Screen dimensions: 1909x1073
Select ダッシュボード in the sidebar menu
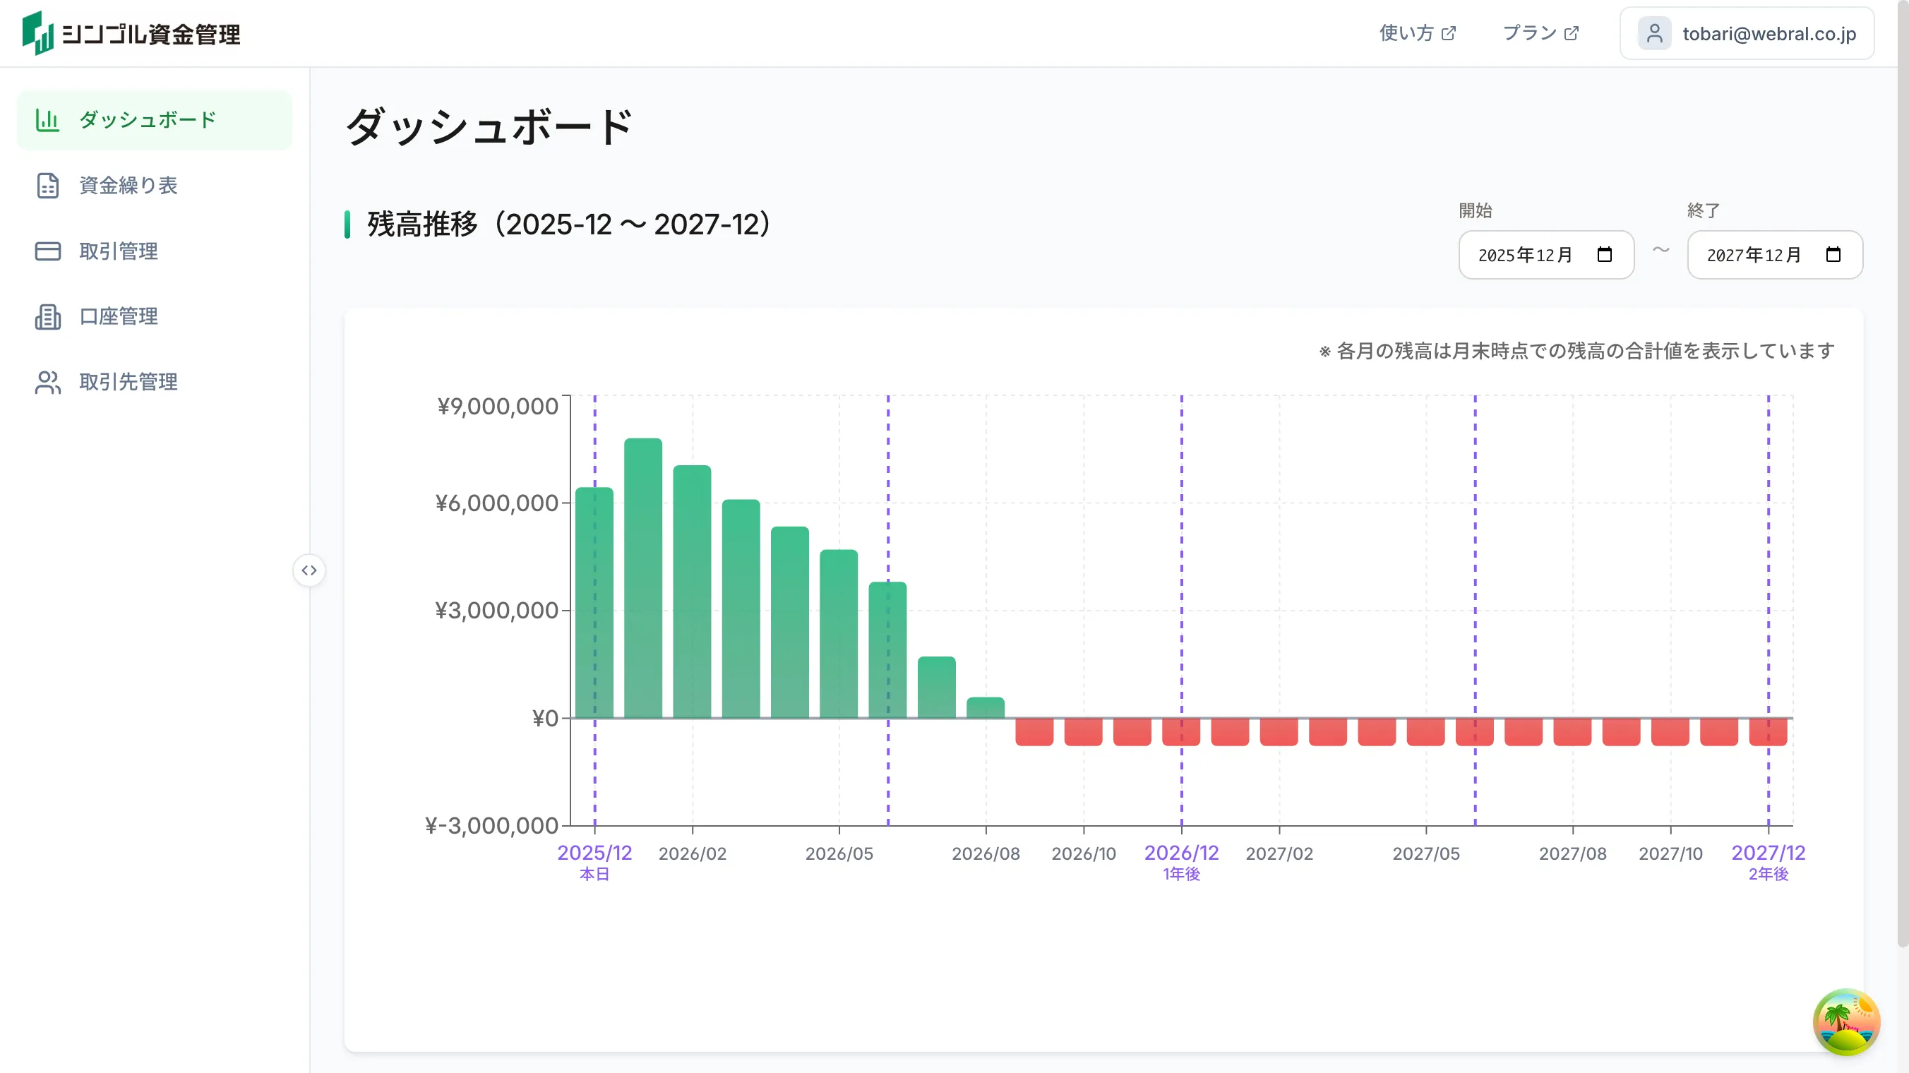point(147,119)
